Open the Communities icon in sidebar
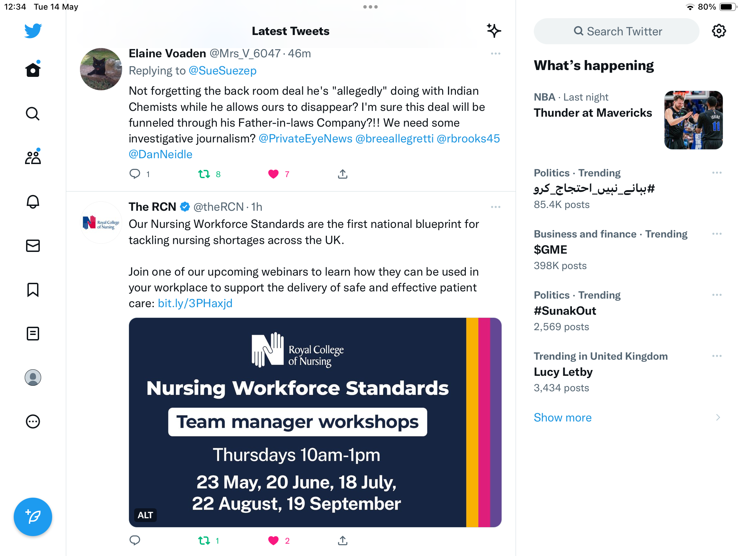The image size is (741, 556). pyautogui.click(x=33, y=158)
